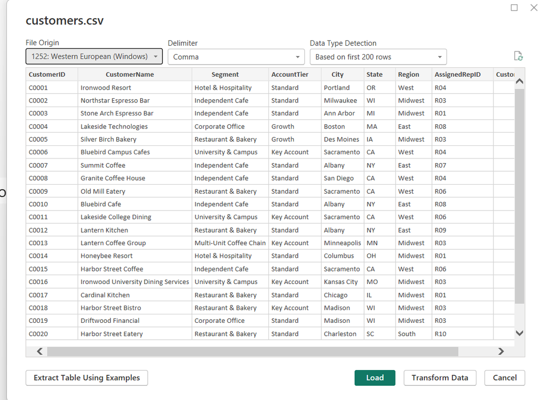
Task: Select the Northstar Espresso Bar cell
Action: (135, 100)
